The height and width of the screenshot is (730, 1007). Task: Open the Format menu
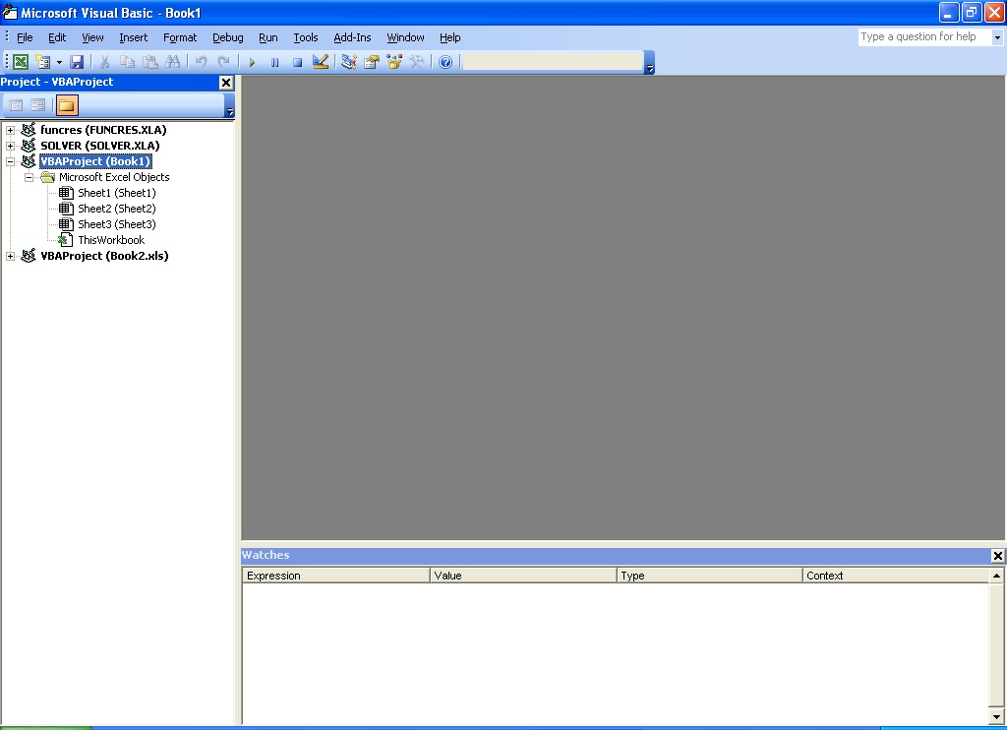click(x=180, y=37)
